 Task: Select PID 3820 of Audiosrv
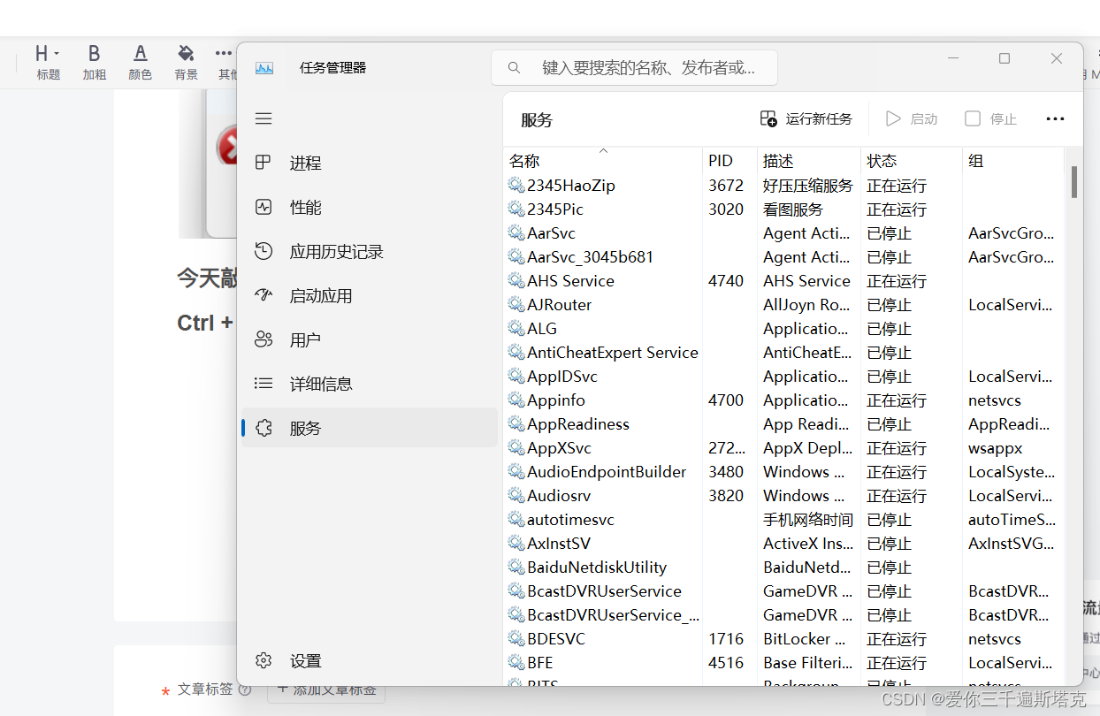[x=726, y=496]
